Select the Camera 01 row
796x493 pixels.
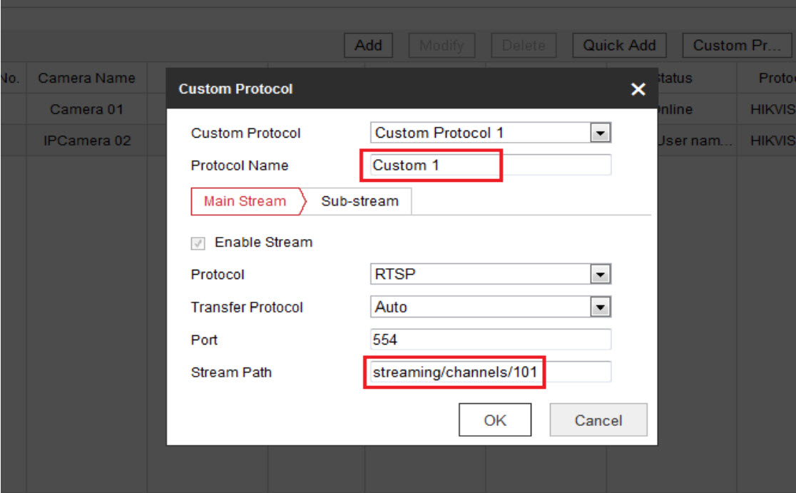click(86, 110)
